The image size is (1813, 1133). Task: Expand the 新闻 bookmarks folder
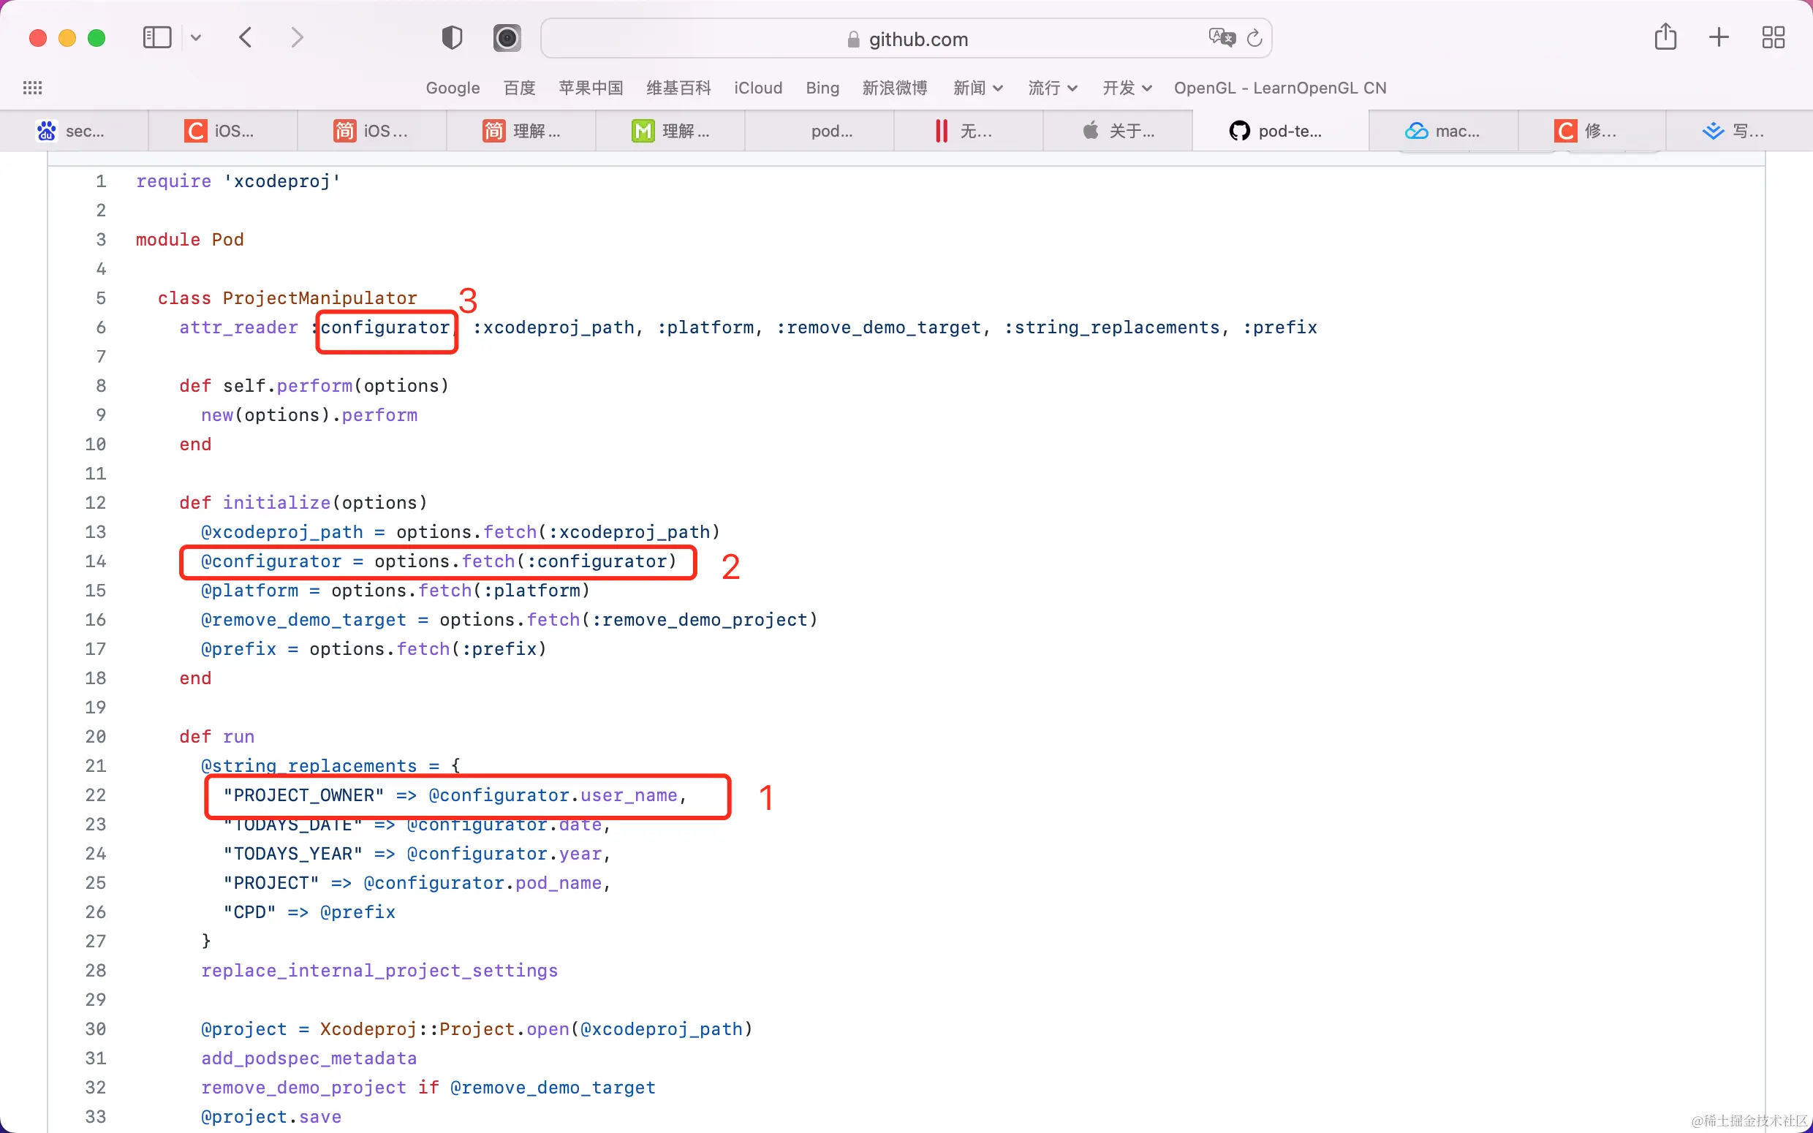pos(977,88)
